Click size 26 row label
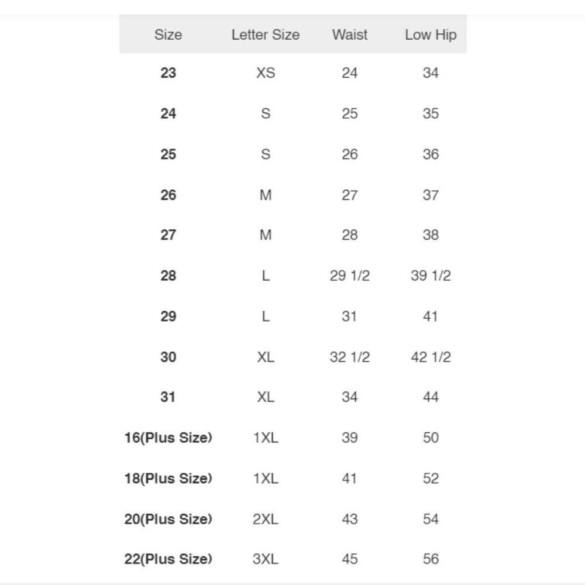 [168, 195]
